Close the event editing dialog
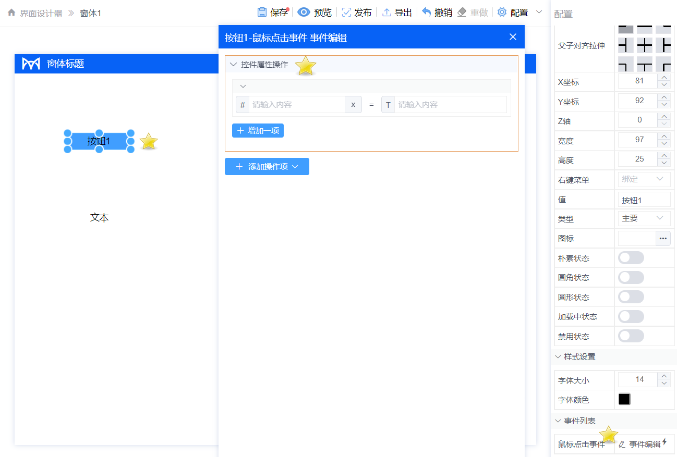Screen dimensions: 677x457 pos(513,37)
